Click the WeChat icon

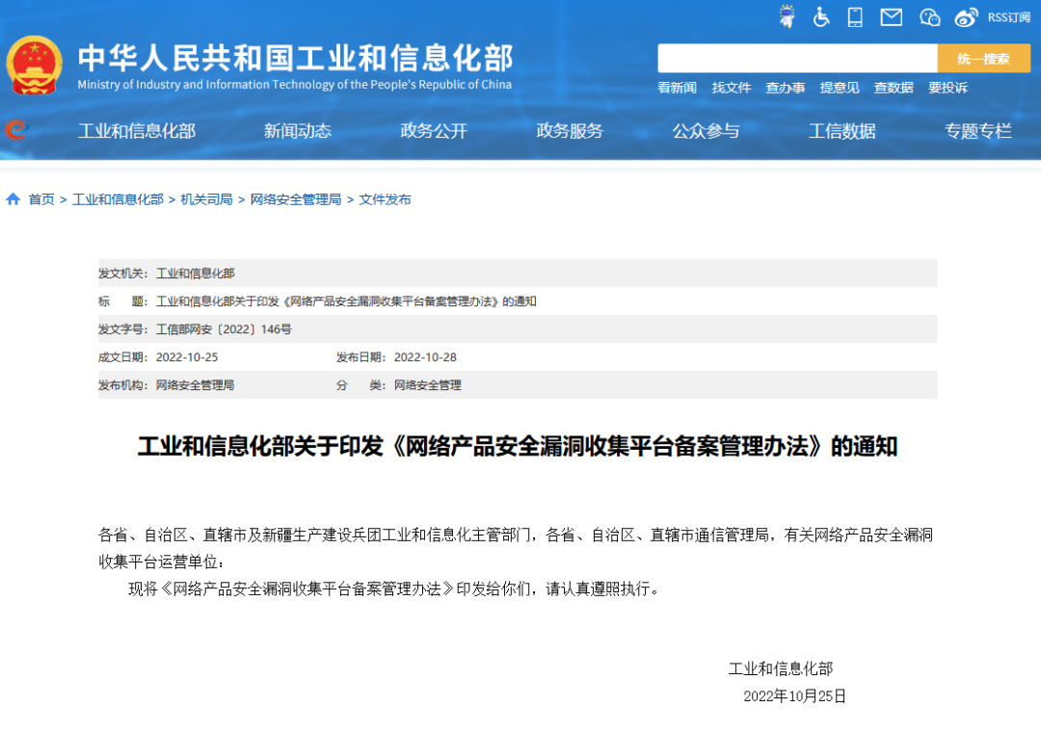(x=929, y=17)
